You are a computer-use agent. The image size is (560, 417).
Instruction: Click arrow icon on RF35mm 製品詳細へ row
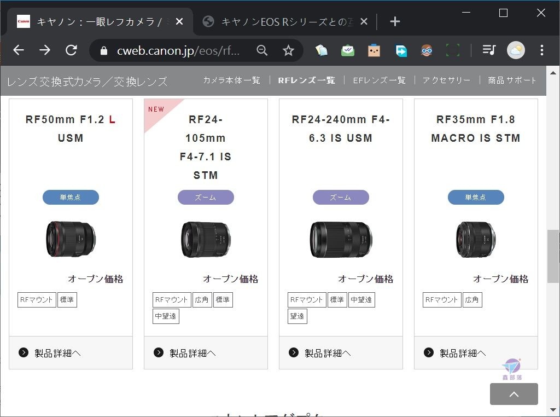pyautogui.click(x=429, y=352)
